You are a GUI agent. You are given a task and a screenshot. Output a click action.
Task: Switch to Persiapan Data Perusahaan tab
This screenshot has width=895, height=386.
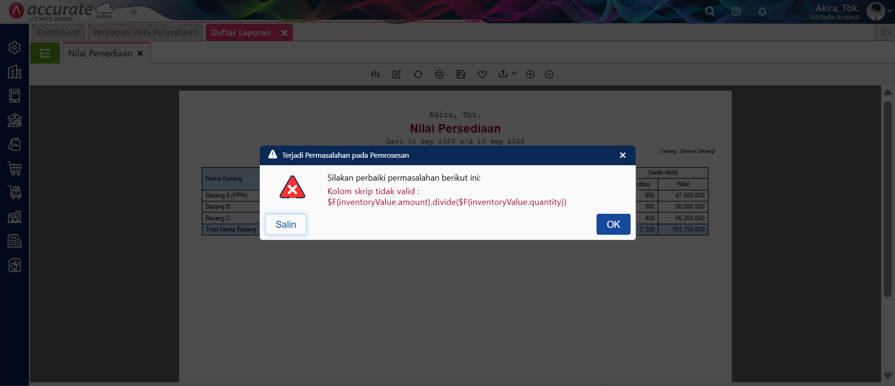point(145,32)
